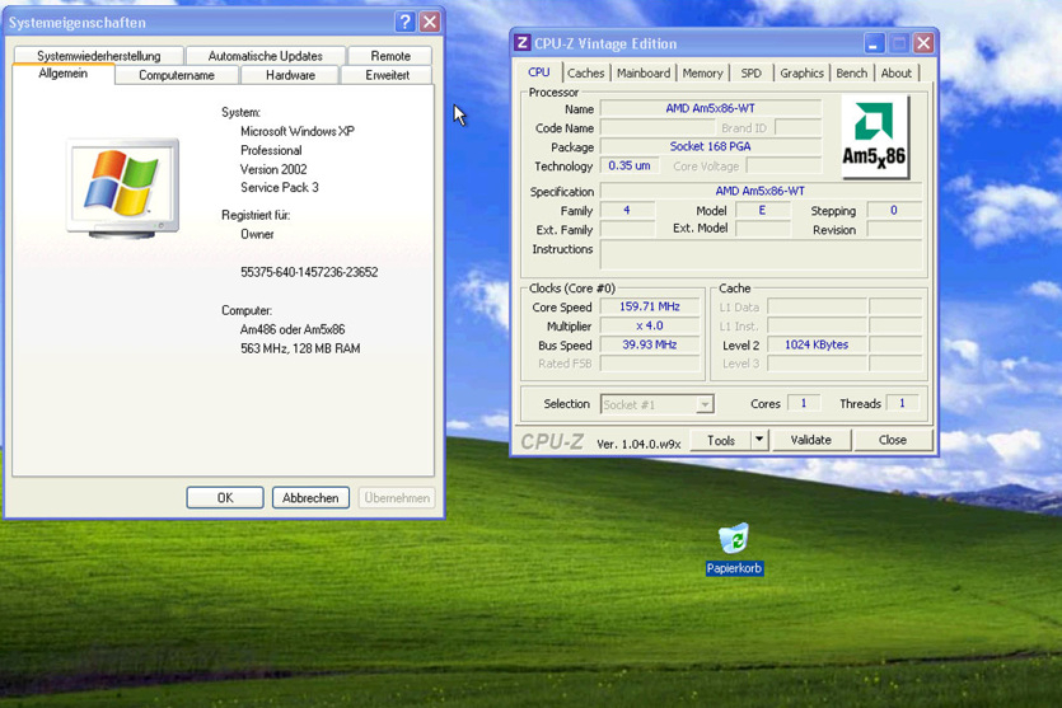Switch to the Computername tab

point(177,75)
